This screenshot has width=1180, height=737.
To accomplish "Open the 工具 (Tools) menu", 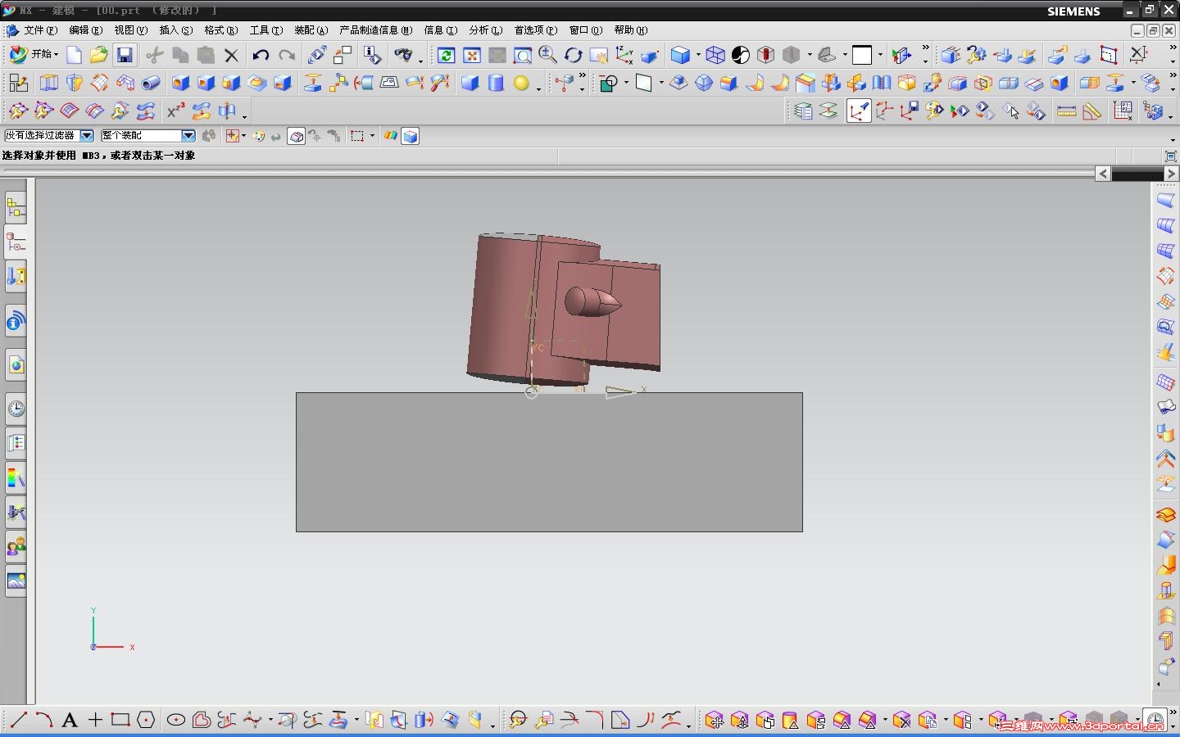I will pos(266,30).
